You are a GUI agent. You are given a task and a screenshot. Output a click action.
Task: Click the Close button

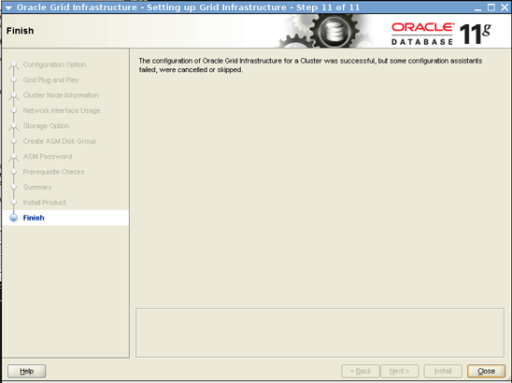pos(486,371)
